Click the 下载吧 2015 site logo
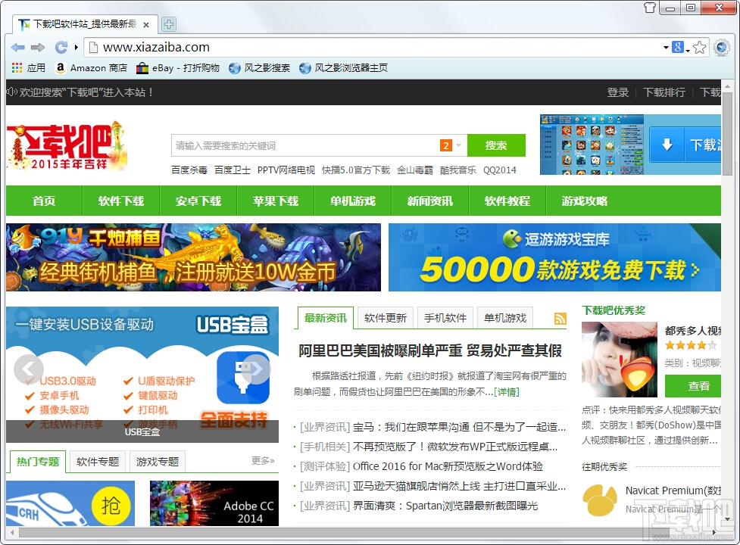740x545 pixels. click(66, 145)
